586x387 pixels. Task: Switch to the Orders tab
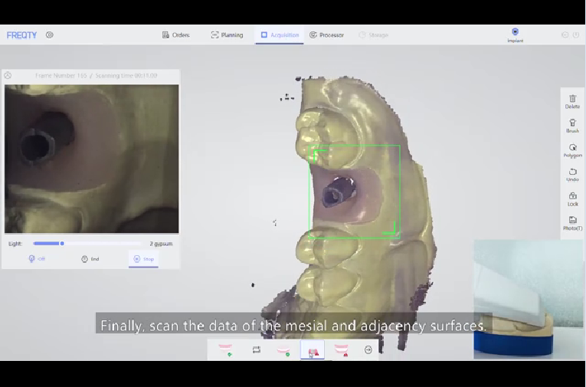pyautogui.click(x=176, y=35)
